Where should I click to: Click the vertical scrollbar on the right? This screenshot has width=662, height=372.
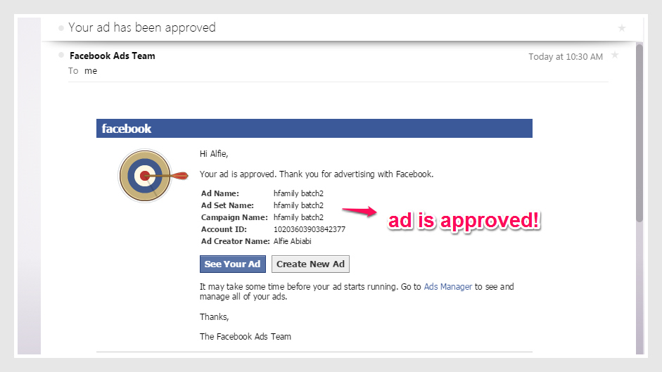point(639,134)
